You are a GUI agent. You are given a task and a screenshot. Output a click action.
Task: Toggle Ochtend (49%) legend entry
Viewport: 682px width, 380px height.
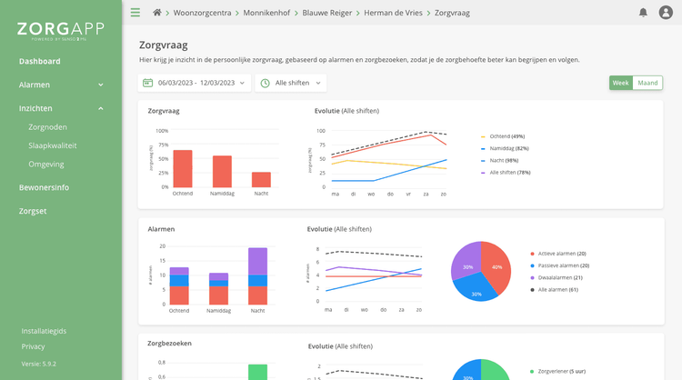point(502,136)
